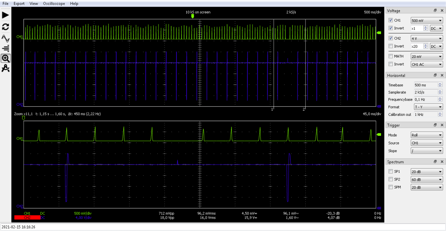
Task: Click the horizontal bars toolbar icon
Action: tap(6, 48)
